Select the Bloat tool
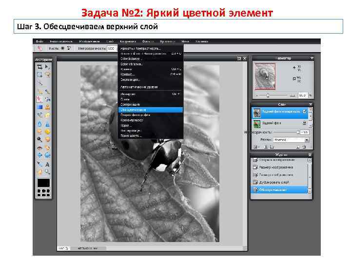351x263 pixels. click(x=39, y=155)
